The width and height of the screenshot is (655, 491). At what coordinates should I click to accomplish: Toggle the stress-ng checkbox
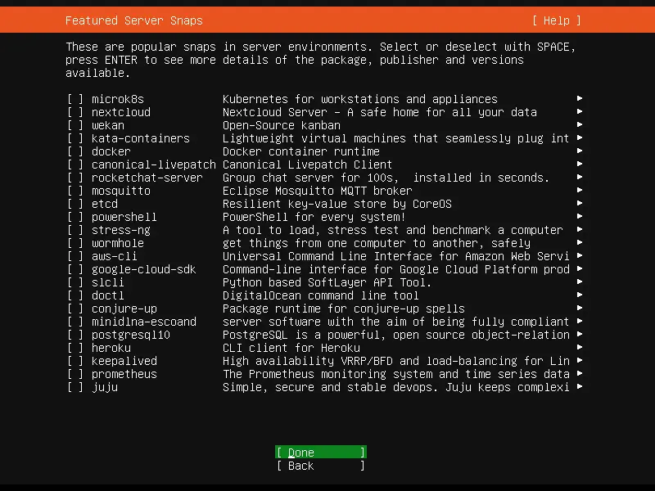click(x=75, y=230)
